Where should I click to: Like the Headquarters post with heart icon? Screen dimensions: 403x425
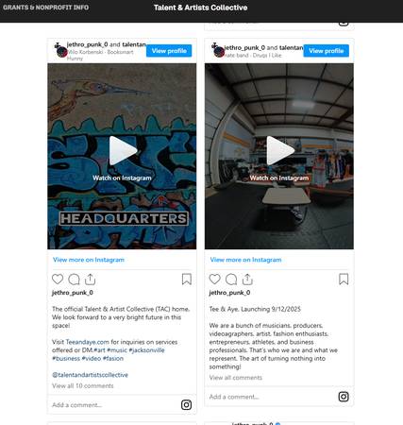(58, 280)
